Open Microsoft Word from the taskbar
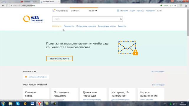This screenshot has height=106, width=189. (x=32, y=104)
